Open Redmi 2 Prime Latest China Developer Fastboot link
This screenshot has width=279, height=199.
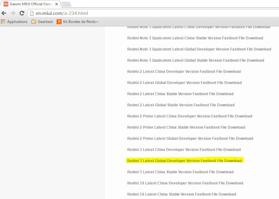pyautogui.click(x=190, y=116)
